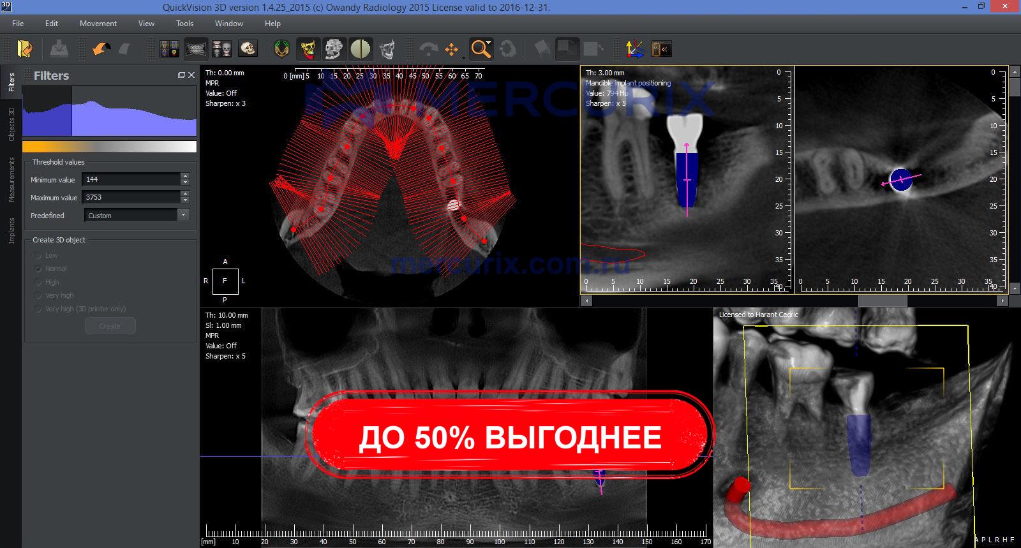Click the cube with arrow icon
The image size is (1021, 548).
[x=593, y=48]
